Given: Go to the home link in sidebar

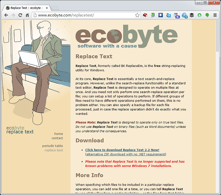Looking at the screenshot, I should coord(59,134).
